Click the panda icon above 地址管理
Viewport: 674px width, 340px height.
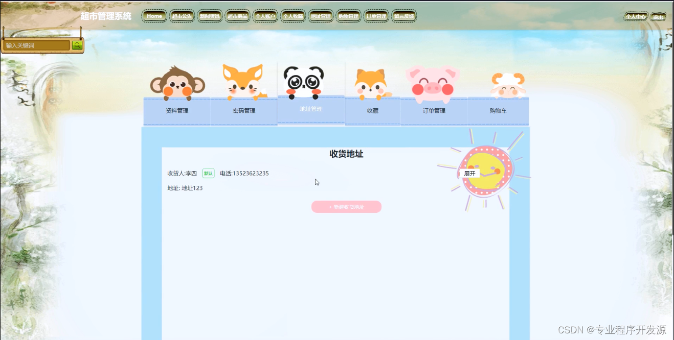[304, 82]
